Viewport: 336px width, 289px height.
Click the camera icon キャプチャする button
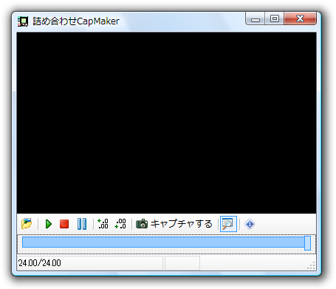(x=174, y=224)
